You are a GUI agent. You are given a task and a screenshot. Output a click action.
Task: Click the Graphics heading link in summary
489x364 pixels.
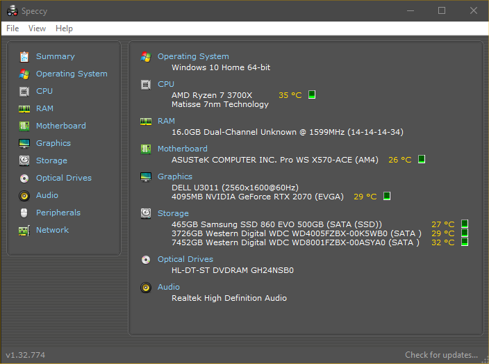pyautogui.click(x=175, y=177)
